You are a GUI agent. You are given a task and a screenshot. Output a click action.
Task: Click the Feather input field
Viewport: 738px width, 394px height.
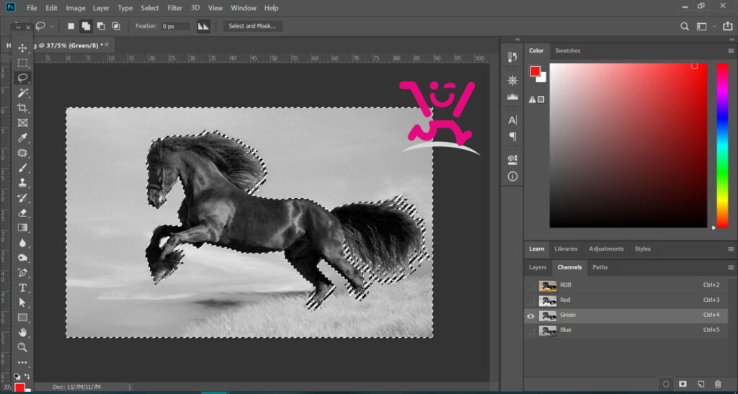176,27
